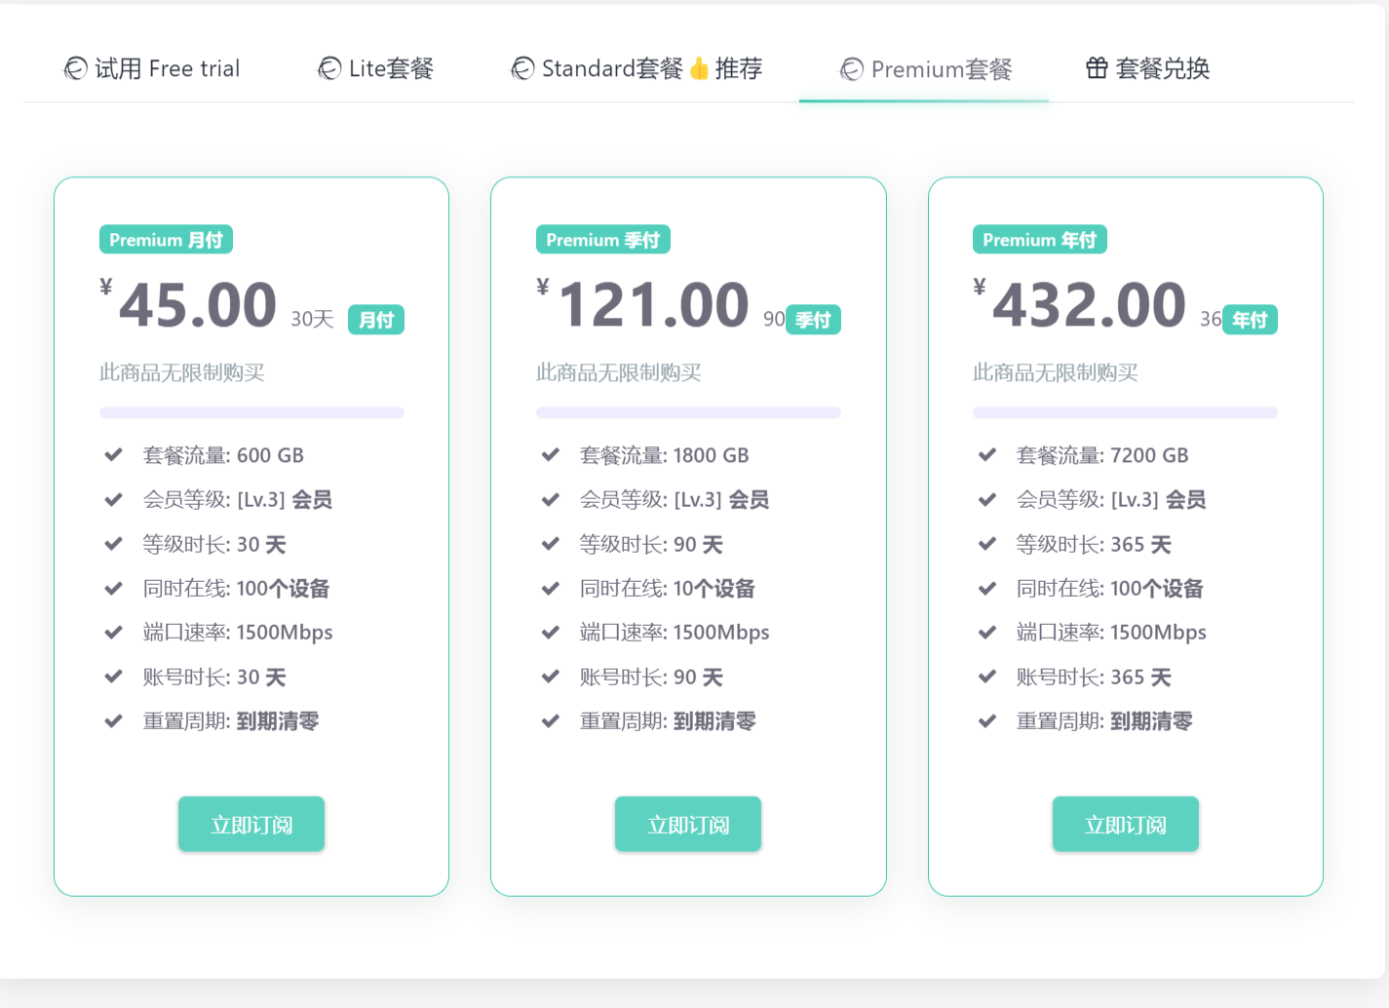Click the 同时在线: 10个设备 text

[668, 589]
